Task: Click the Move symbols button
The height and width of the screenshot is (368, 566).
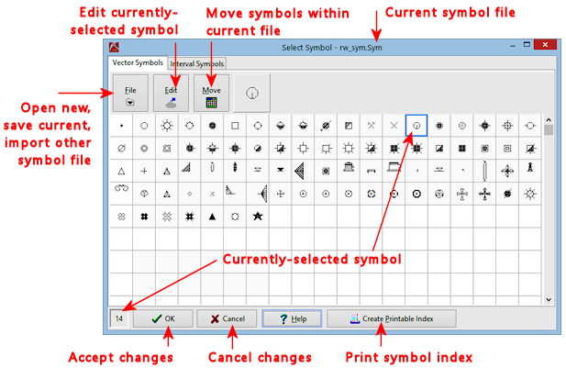Action: tap(211, 94)
